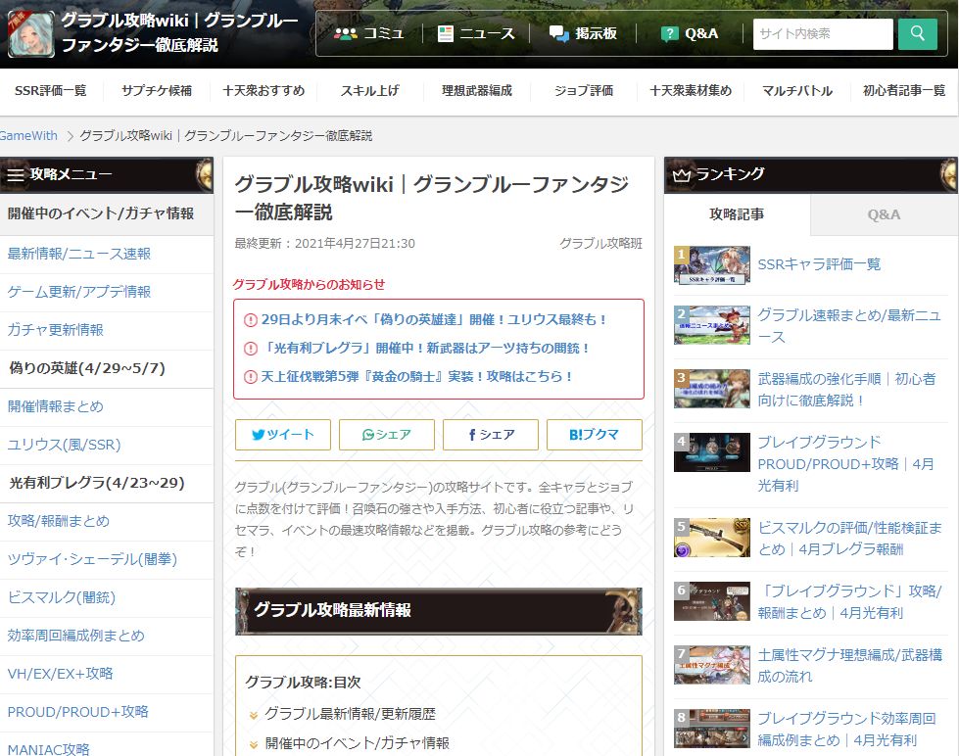The width and height of the screenshot is (959, 756).
Task: Open 武器編成の強化手順 ranking link
Action: pos(846,390)
